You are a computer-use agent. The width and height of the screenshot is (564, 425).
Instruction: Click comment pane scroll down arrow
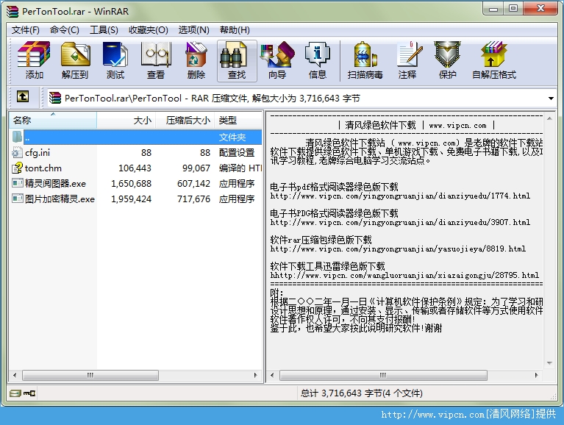pos(549,363)
